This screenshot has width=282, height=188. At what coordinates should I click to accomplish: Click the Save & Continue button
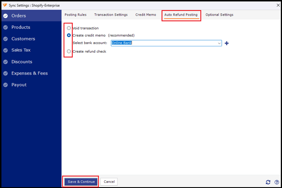(x=81, y=182)
